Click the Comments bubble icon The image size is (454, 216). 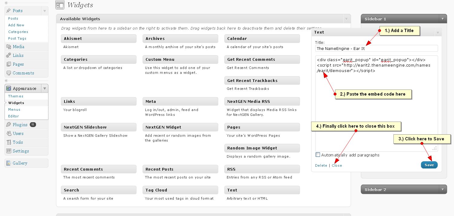[8, 73]
